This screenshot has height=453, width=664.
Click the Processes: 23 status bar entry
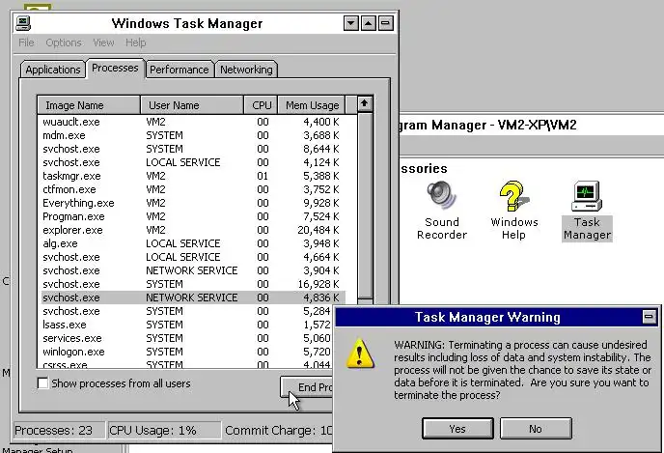coord(59,431)
